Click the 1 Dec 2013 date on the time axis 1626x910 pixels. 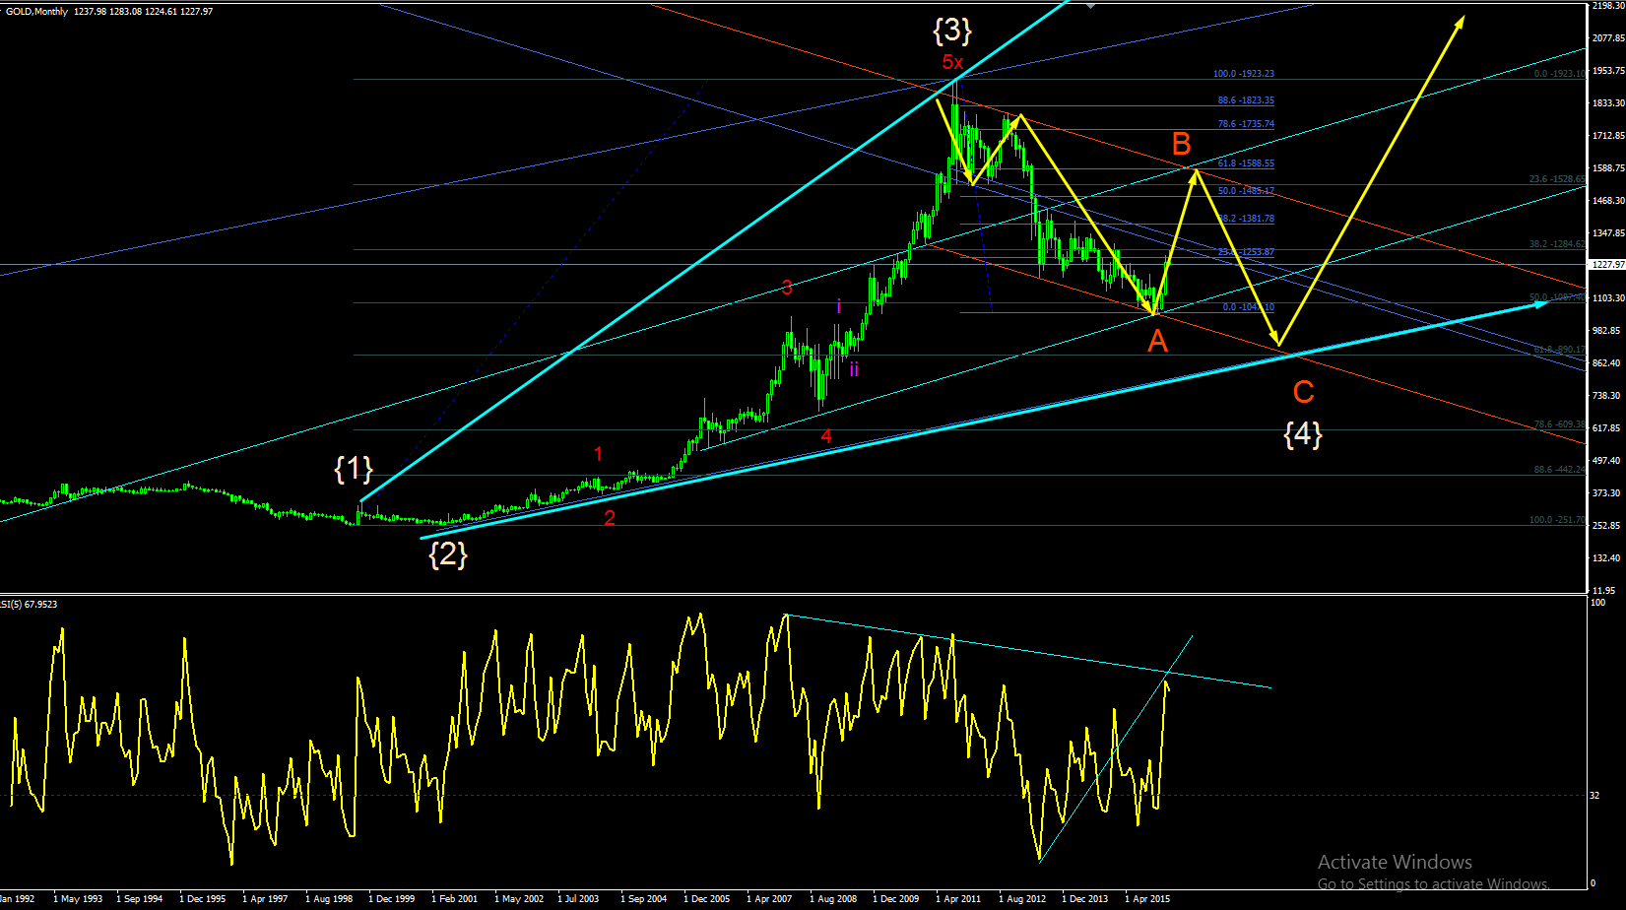pos(1085,898)
